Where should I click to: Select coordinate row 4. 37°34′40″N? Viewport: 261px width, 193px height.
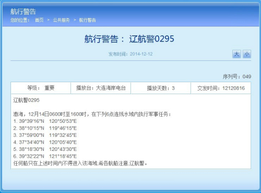(45, 142)
